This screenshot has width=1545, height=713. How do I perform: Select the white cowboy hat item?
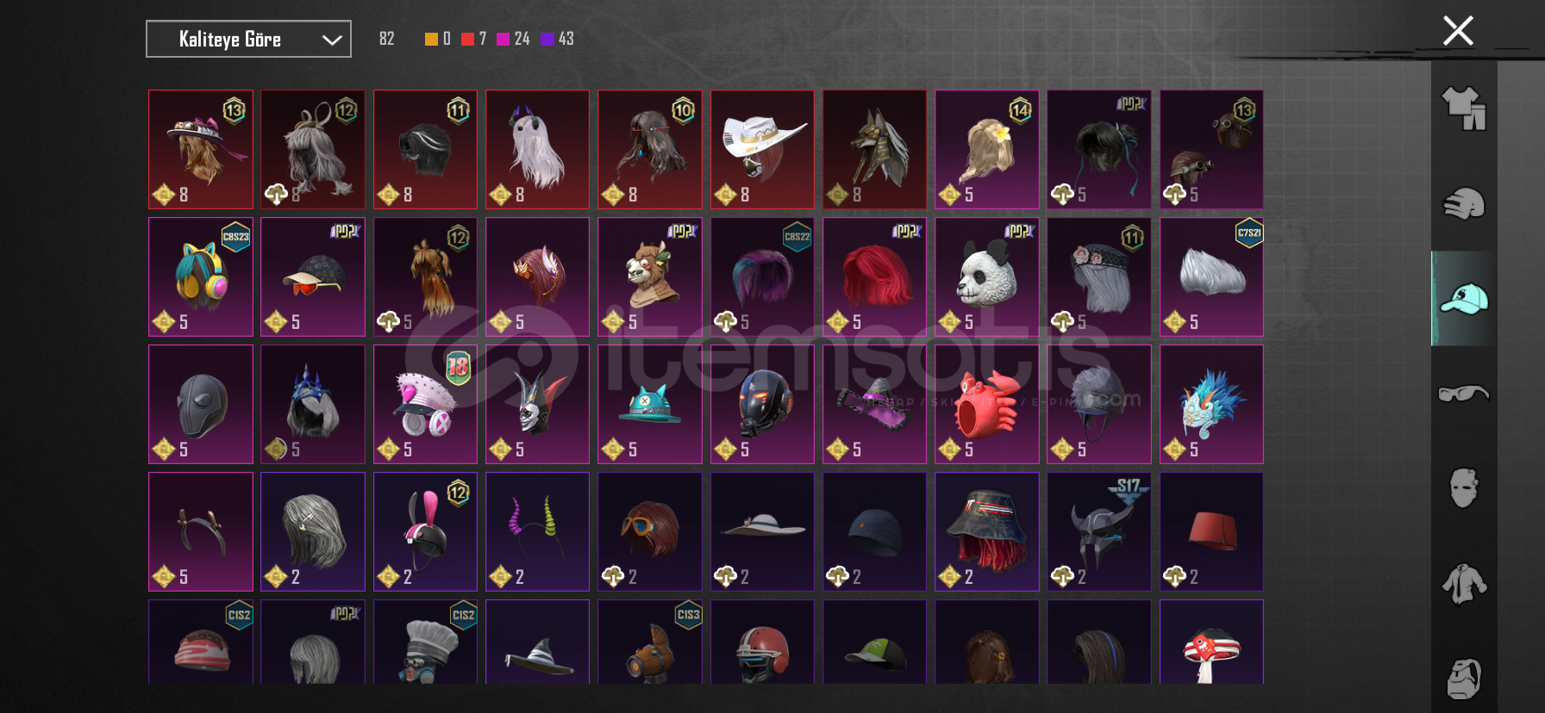(762, 149)
